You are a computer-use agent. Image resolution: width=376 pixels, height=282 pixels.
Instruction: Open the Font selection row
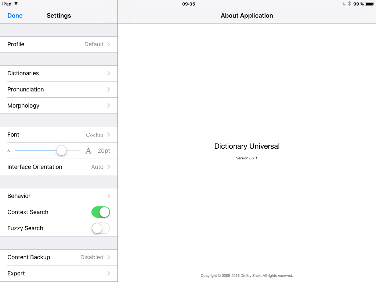click(59, 135)
